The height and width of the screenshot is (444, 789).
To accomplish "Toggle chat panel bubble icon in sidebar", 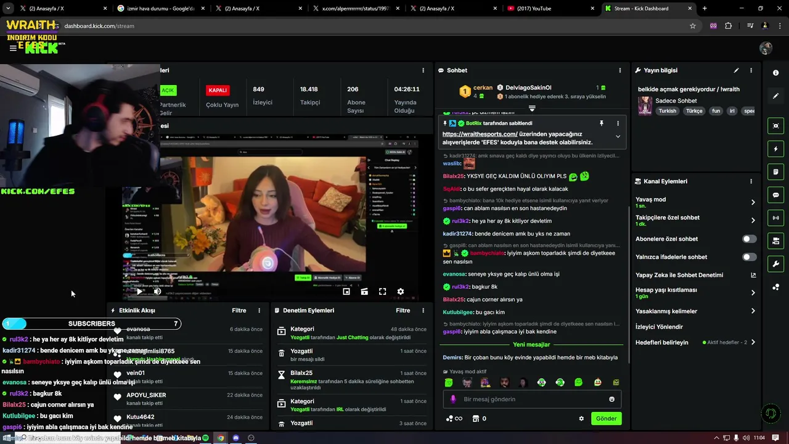I will (x=775, y=195).
